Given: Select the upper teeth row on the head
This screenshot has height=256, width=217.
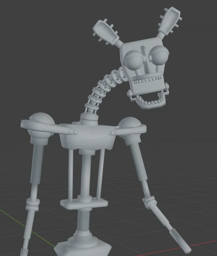Looking at the screenshot, I should (x=148, y=80).
